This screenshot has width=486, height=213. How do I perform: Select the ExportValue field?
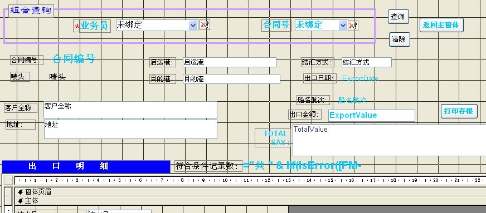371,116
